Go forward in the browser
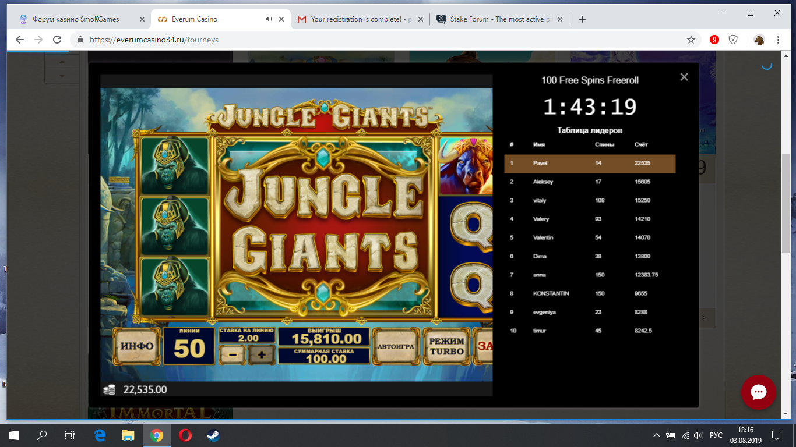The image size is (796, 447). pos(38,40)
